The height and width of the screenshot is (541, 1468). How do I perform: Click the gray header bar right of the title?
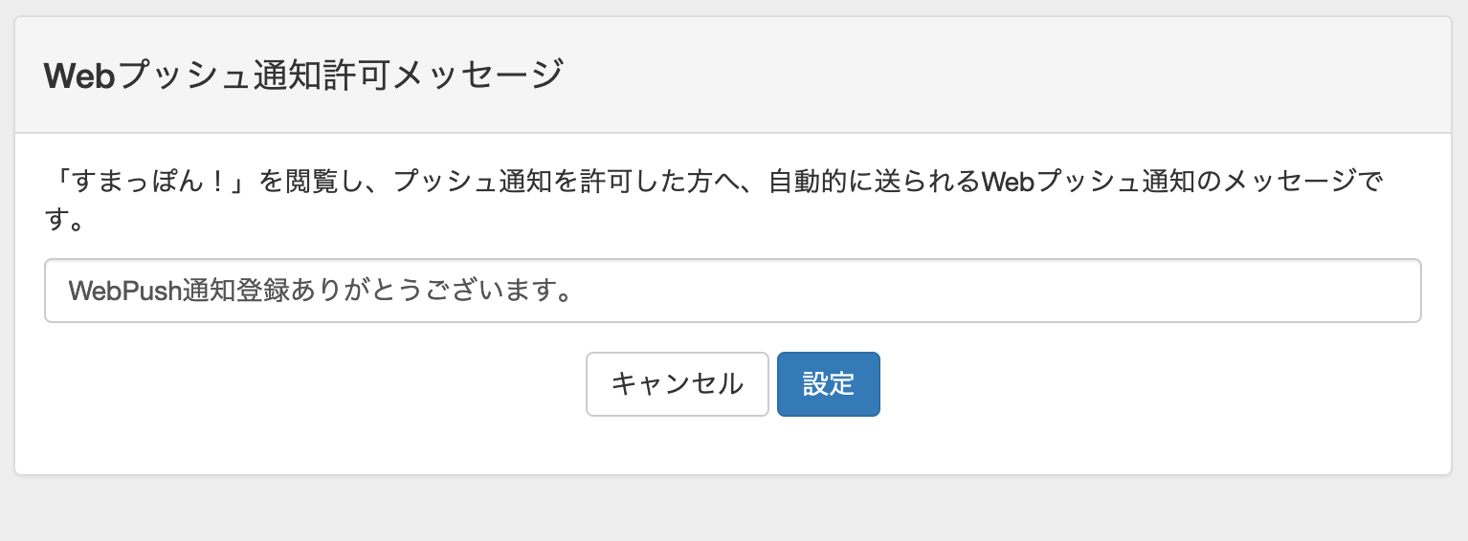coord(1005,75)
